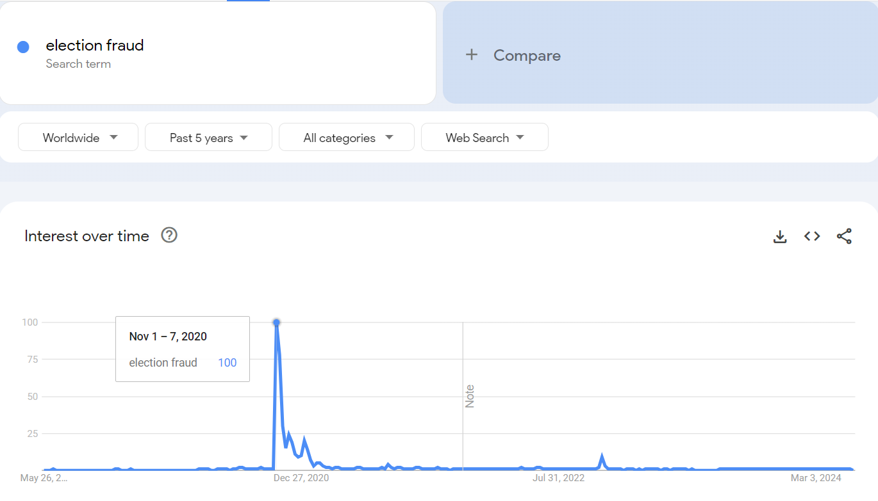Viewport: 878px width, 501px height.
Task: Click the share icon on the chart card
Action: (x=844, y=236)
